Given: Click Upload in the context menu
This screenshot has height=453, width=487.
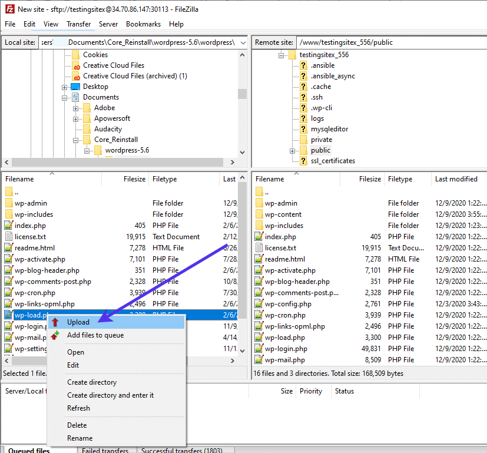Looking at the screenshot, I should (x=78, y=322).
